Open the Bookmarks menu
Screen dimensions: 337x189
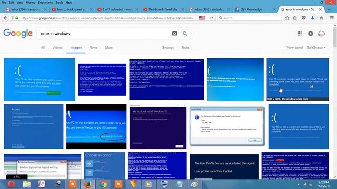45,3
